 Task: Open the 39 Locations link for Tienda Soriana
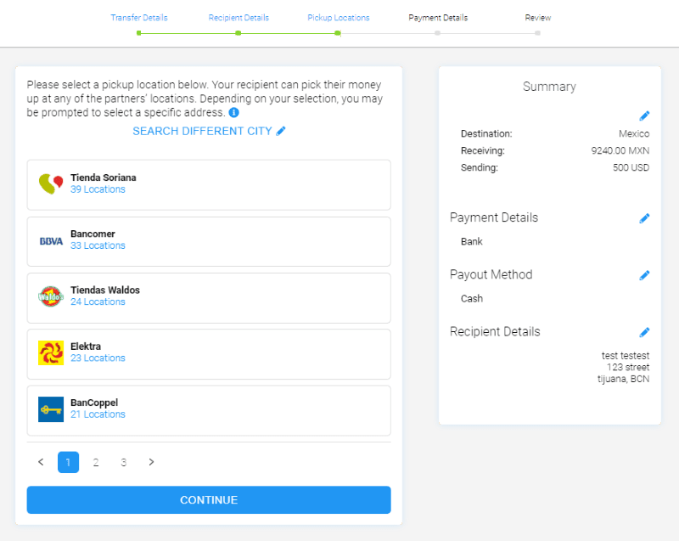coord(98,190)
